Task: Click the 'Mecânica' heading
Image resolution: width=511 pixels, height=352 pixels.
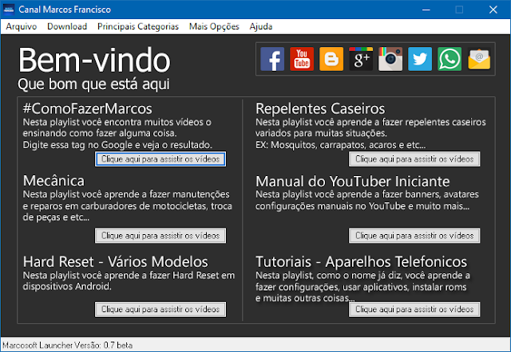Action: pos(53,181)
